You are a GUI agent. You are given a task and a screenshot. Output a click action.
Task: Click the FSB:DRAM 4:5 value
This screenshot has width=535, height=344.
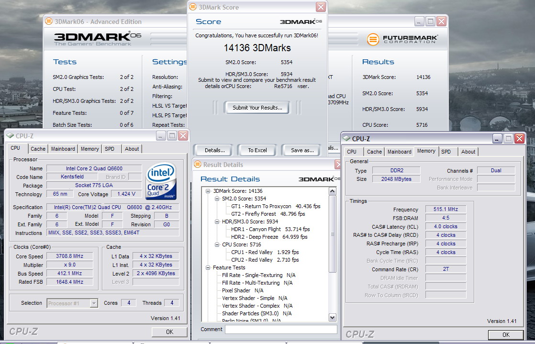point(446,218)
